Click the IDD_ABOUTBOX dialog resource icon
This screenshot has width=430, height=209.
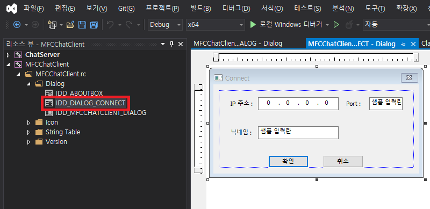[48, 93]
